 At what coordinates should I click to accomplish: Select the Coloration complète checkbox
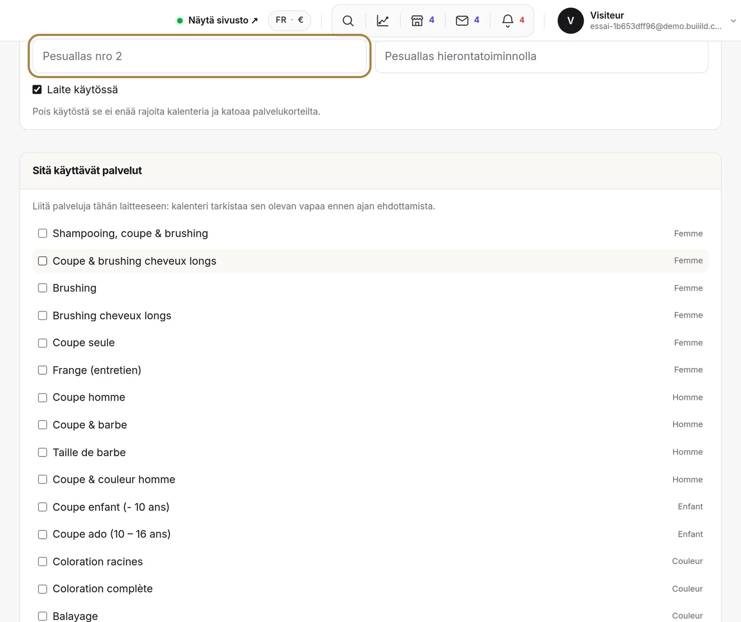pyautogui.click(x=43, y=589)
